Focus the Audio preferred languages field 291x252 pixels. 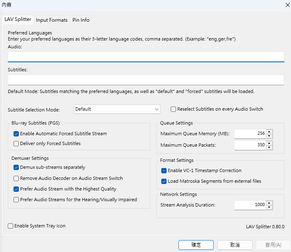[146, 57]
